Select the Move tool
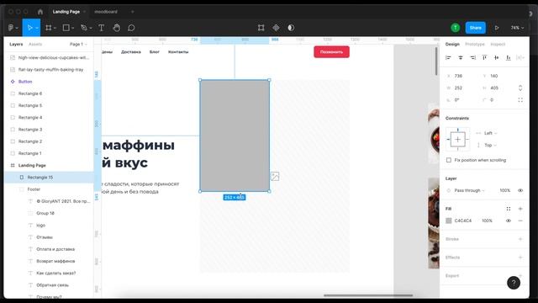 click(29, 28)
